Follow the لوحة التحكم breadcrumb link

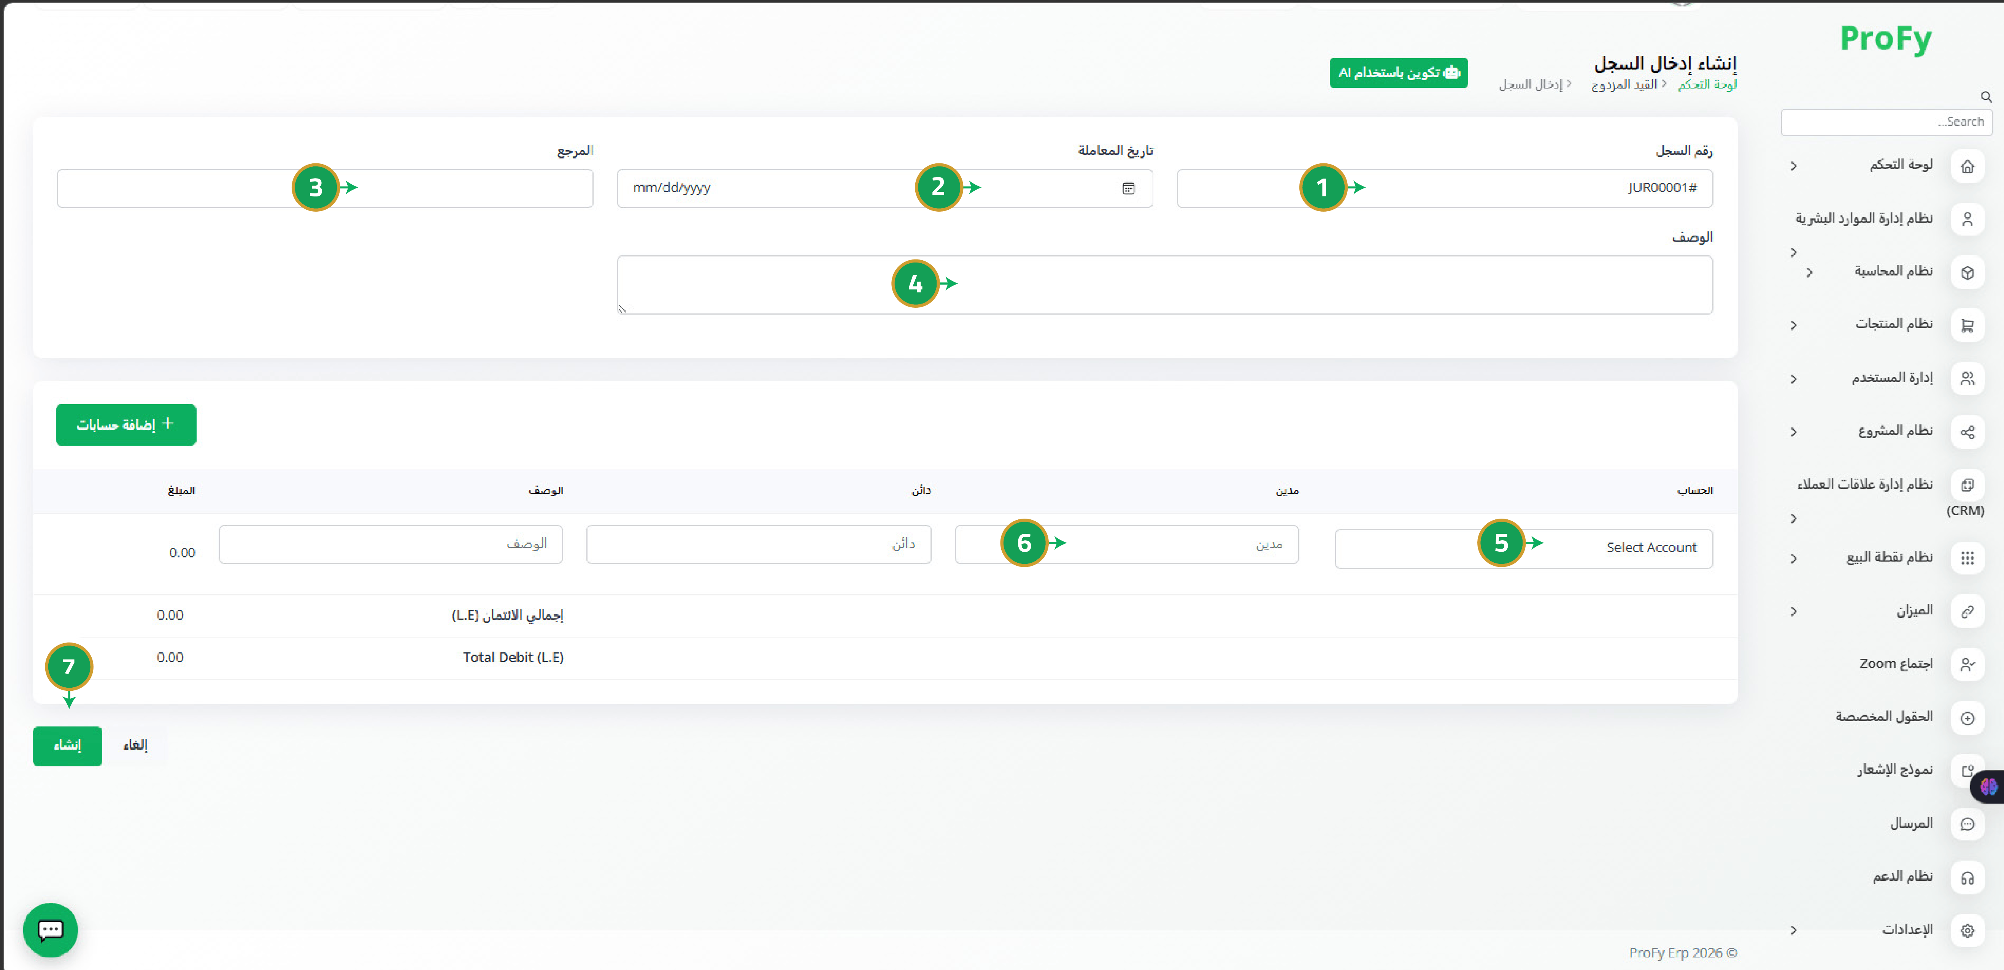point(1707,85)
